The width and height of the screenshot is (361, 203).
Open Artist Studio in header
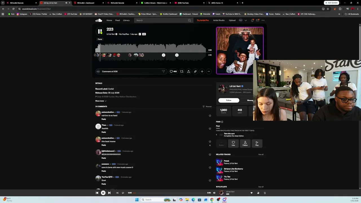point(219,20)
